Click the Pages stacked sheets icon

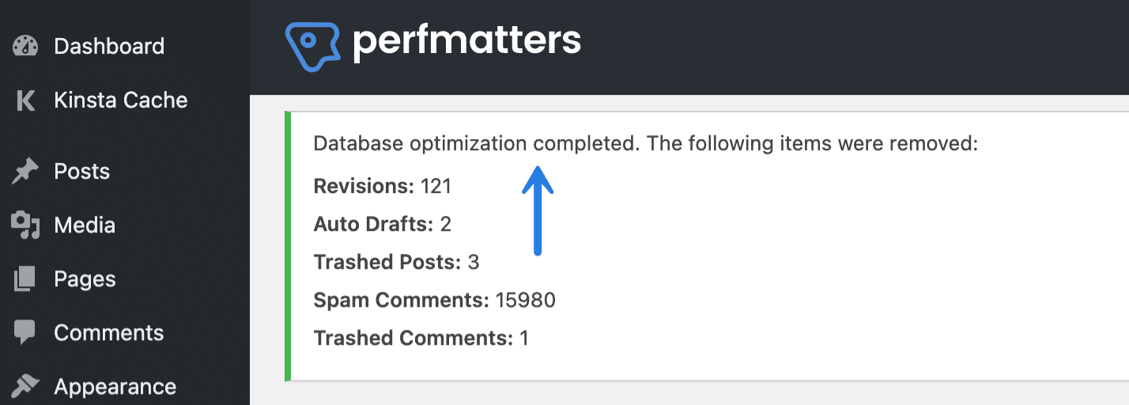click(25, 279)
